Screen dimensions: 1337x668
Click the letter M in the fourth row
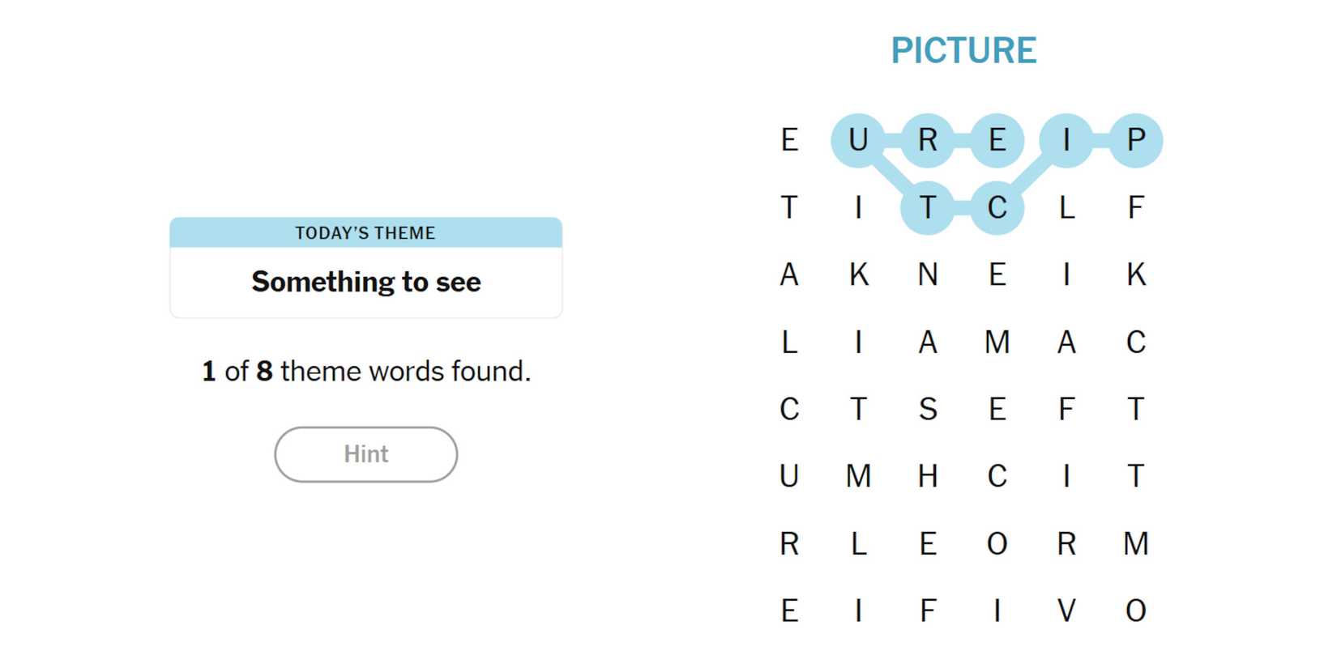[x=997, y=342]
